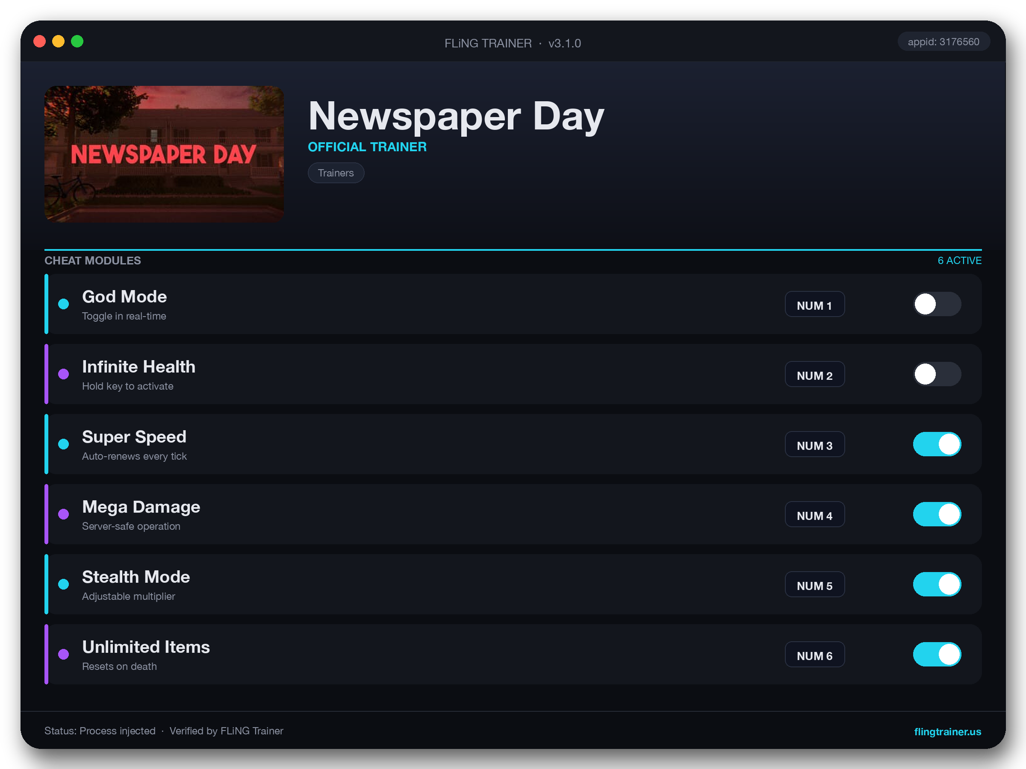Select the Infinite Health title text

(139, 367)
